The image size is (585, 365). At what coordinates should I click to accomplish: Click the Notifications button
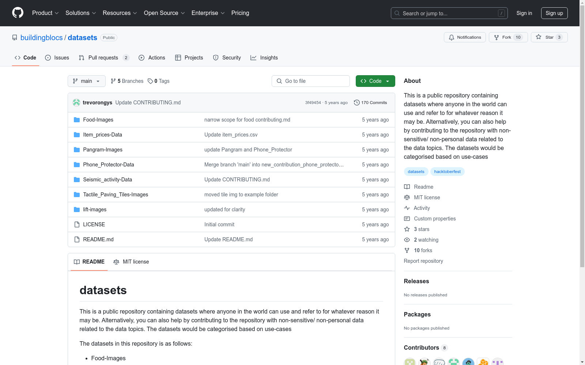pyautogui.click(x=465, y=37)
